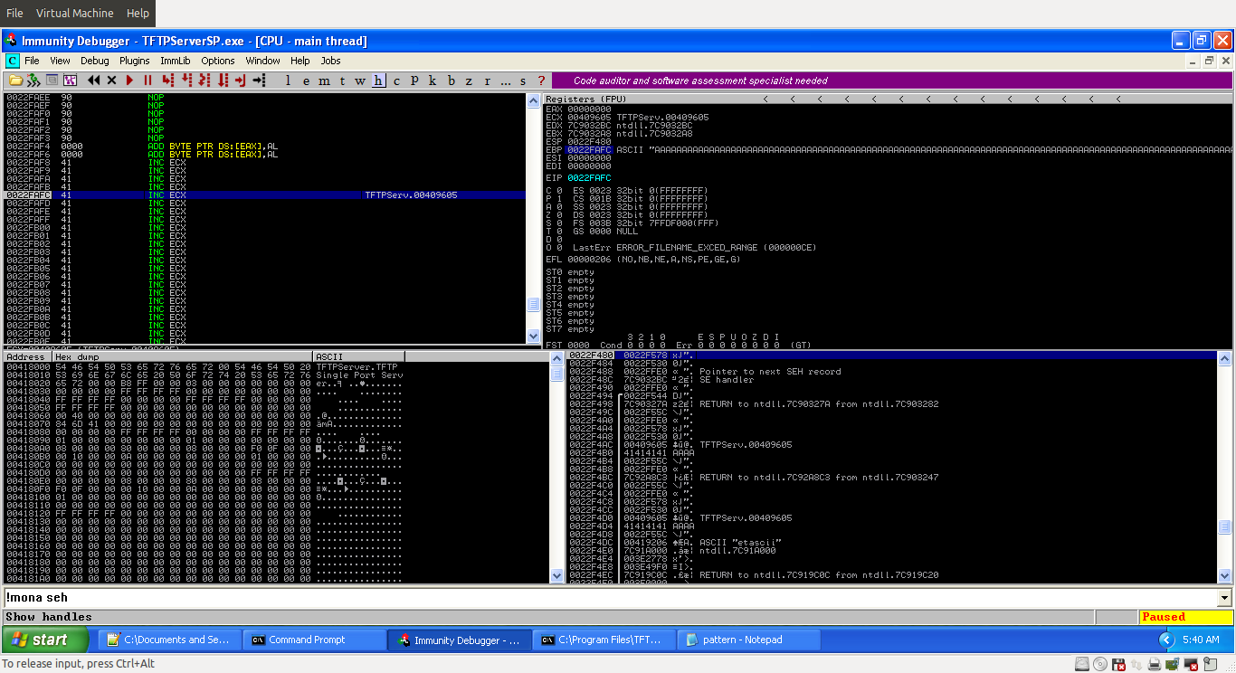Pause execution with red pause icon

coord(147,81)
